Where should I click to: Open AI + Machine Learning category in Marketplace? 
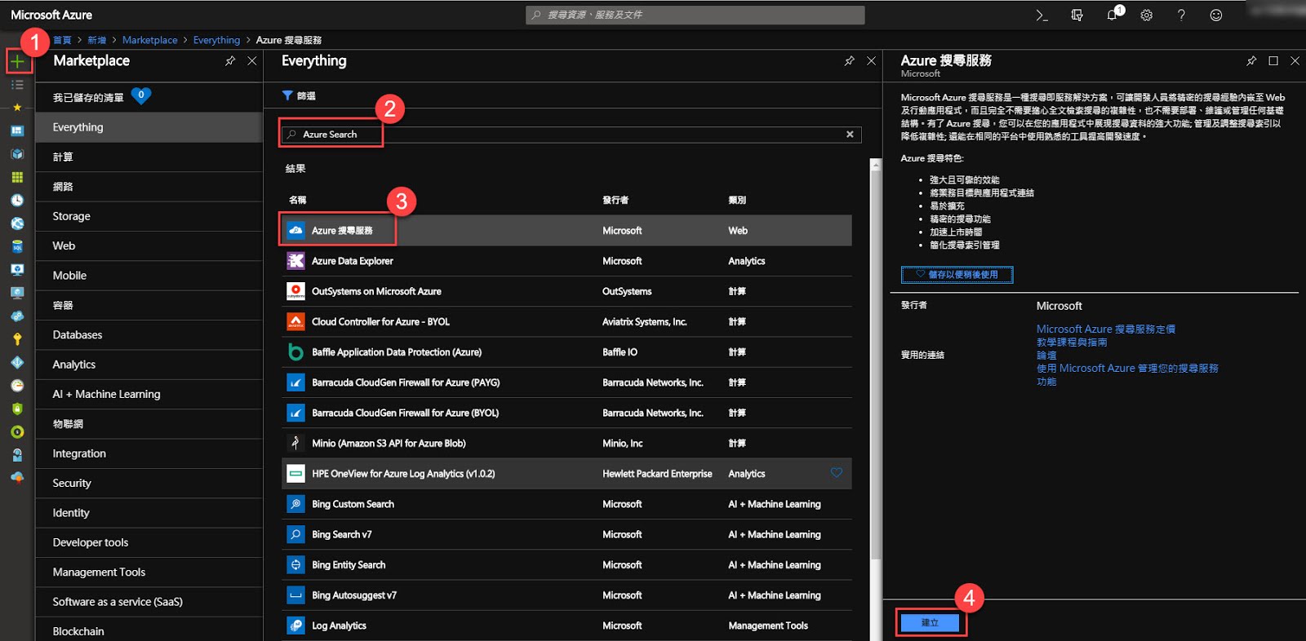tap(149, 394)
